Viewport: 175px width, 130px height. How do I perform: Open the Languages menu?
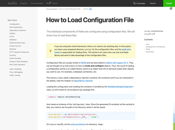click(139, 3)
